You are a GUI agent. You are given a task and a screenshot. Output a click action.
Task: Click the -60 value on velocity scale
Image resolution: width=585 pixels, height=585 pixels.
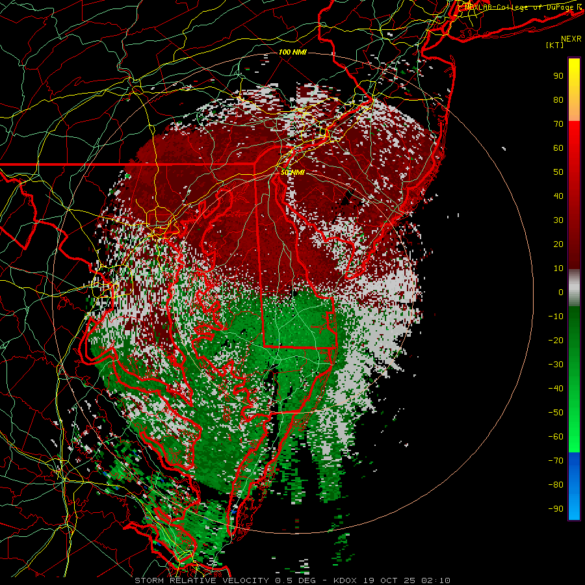556,437
